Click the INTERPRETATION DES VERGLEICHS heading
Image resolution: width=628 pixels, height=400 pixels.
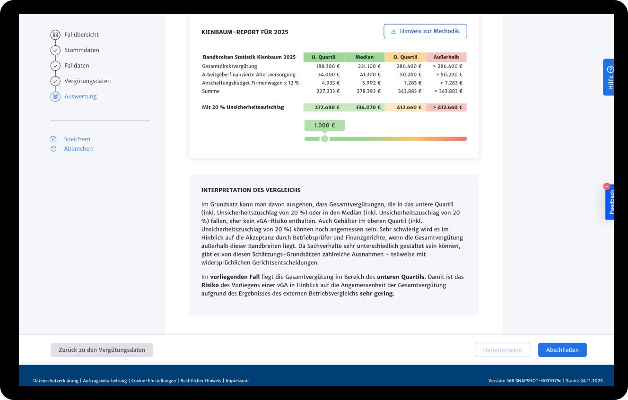pos(251,190)
